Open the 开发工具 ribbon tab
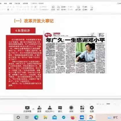This screenshot has width=121, height=121. click(17, 3)
